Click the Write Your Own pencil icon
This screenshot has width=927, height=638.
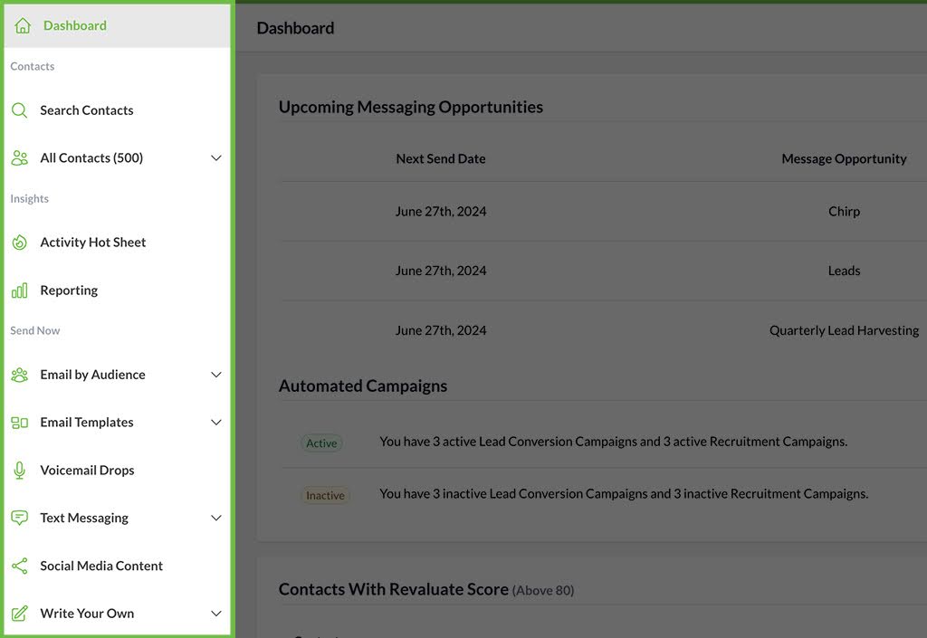tap(19, 614)
